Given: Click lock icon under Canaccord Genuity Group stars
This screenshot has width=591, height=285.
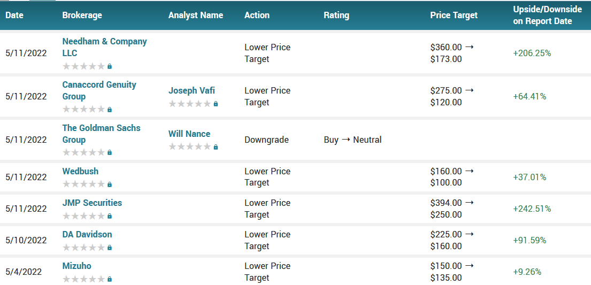Looking at the screenshot, I should [x=110, y=110].
